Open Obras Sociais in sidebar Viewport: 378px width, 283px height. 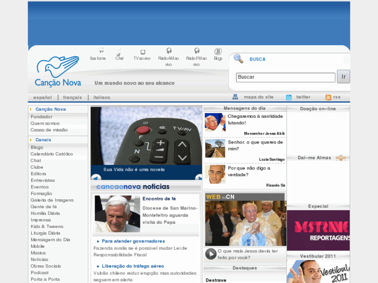click(46, 266)
